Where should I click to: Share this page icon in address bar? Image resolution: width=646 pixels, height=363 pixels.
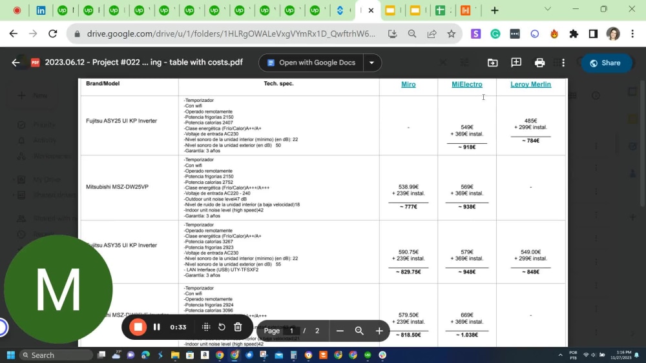432,34
